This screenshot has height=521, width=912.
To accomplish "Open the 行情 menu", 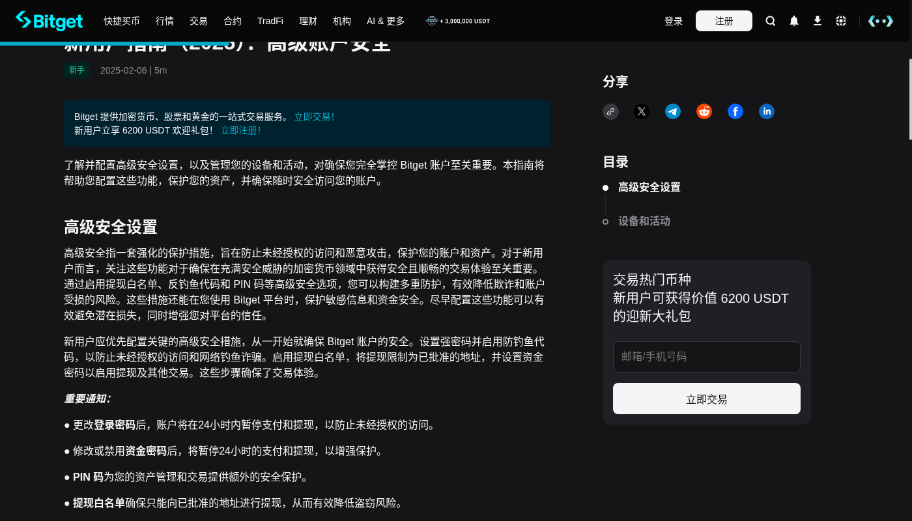I will [x=165, y=21].
